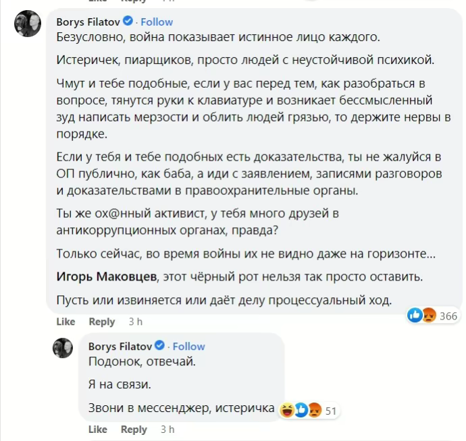The width and height of the screenshot is (466, 441).
Task: Follow Borys Filatov from the reply comment
Action: (188, 346)
